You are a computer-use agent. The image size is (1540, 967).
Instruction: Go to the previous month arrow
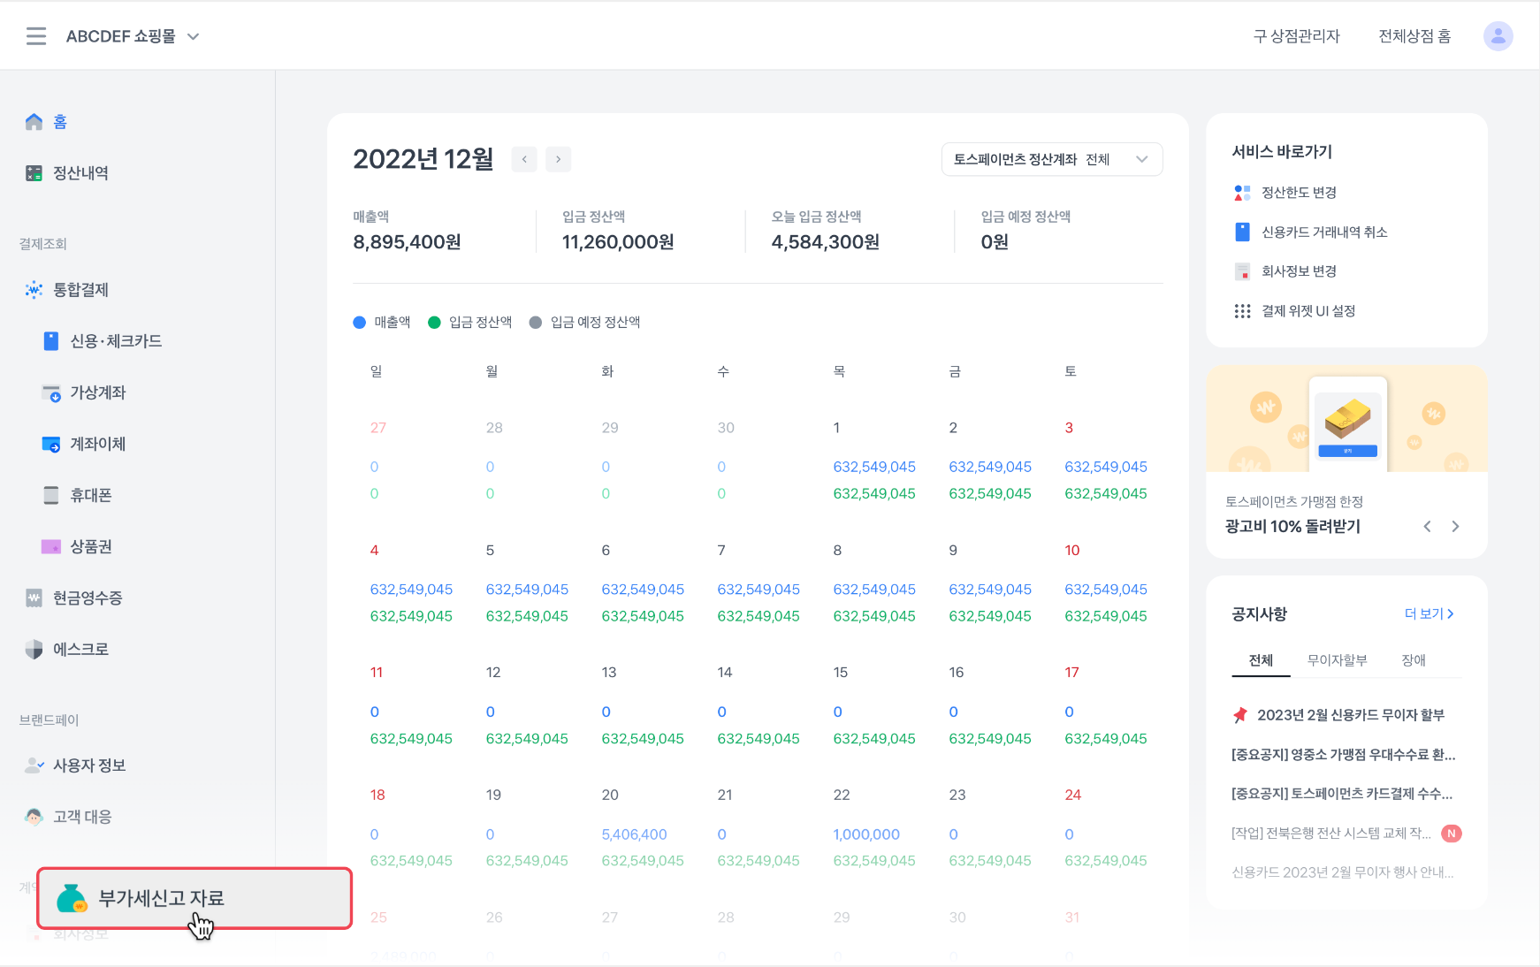(x=524, y=159)
